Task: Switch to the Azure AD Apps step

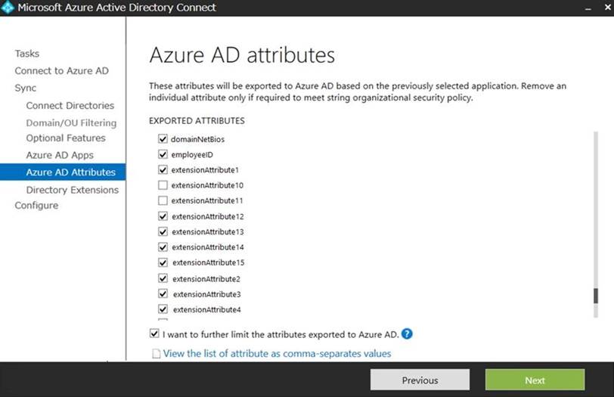Action: (60, 155)
